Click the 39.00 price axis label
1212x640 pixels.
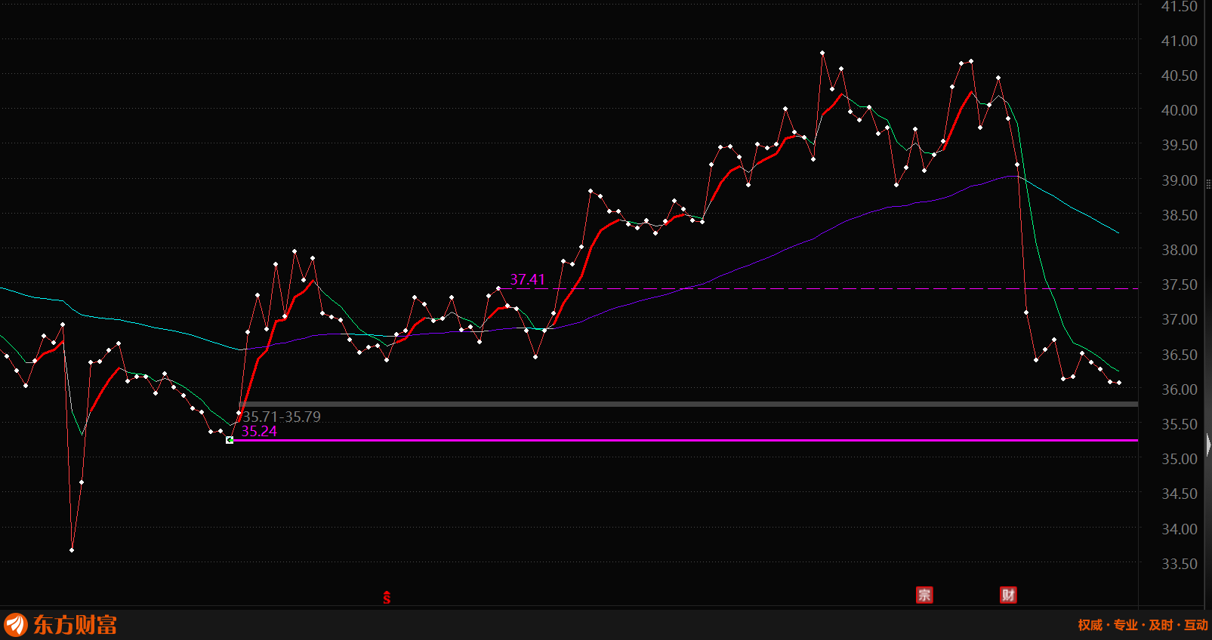coord(1179,180)
